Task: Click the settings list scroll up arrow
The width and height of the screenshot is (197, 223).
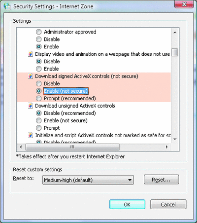Action: click(175, 32)
